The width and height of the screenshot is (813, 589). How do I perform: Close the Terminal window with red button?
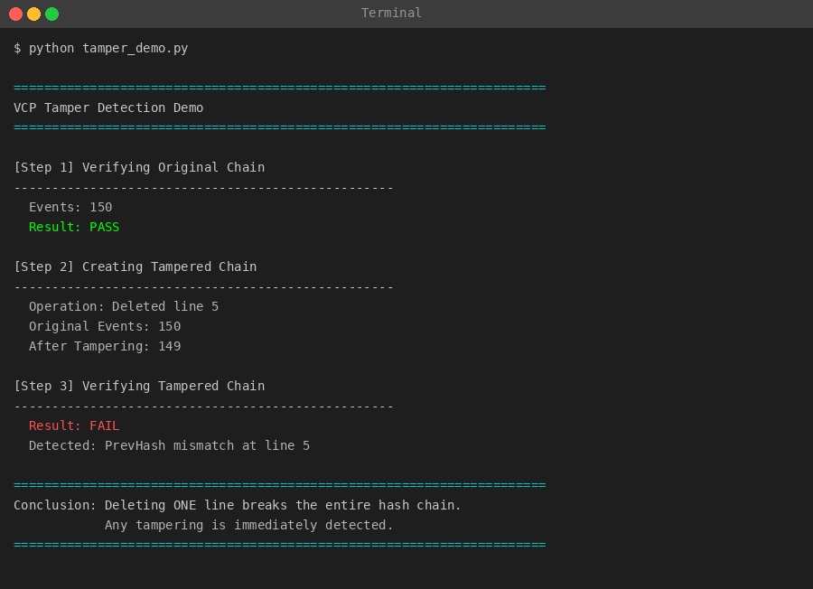[x=15, y=14]
